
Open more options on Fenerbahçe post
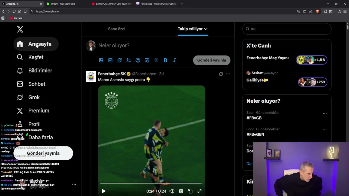pos(228,74)
